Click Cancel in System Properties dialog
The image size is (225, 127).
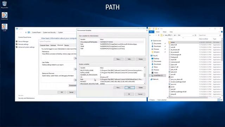[71, 92]
